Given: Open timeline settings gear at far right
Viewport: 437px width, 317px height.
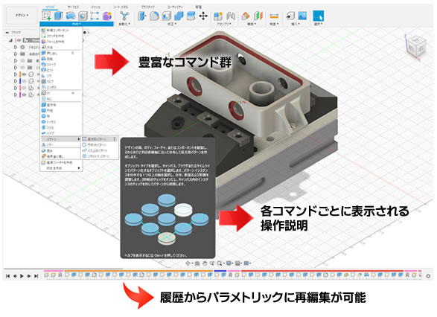Looking at the screenshot, I should click(x=428, y=276).
